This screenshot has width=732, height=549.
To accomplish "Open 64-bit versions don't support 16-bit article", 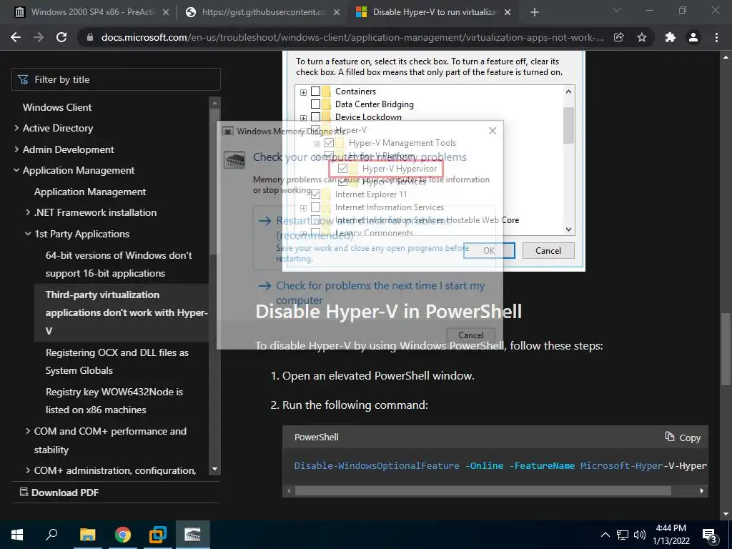I will click(x=119, y=264).
